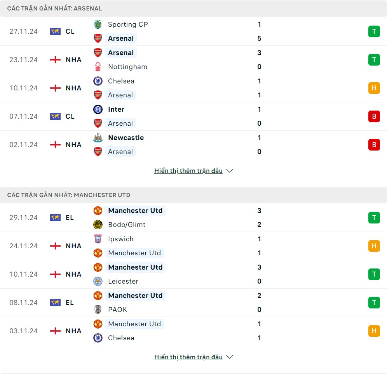Click the EL flag icon for 29.11.24 match
Viewport: 387px width, 374px height.
click(x=55, y=218)
